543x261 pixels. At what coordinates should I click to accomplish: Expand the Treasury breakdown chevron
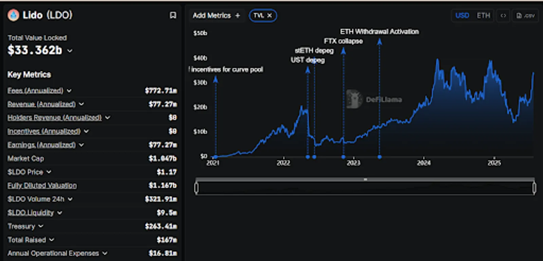click(x=41, y=226)
